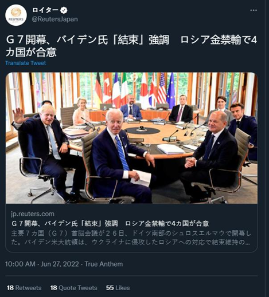Open the True Anthem source link

coord(104,264)
